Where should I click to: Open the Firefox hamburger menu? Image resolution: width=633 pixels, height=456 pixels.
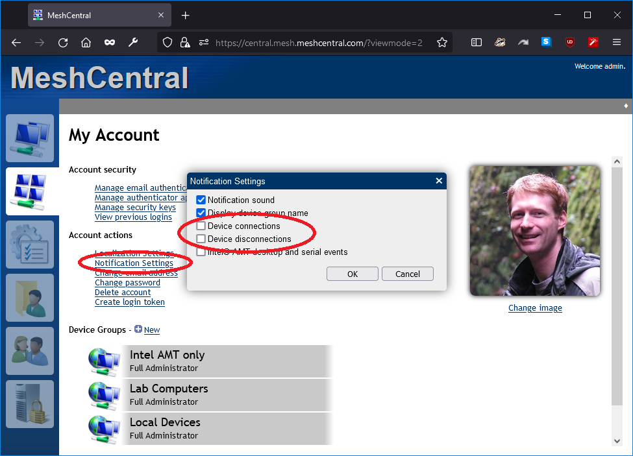click(616, 42)
